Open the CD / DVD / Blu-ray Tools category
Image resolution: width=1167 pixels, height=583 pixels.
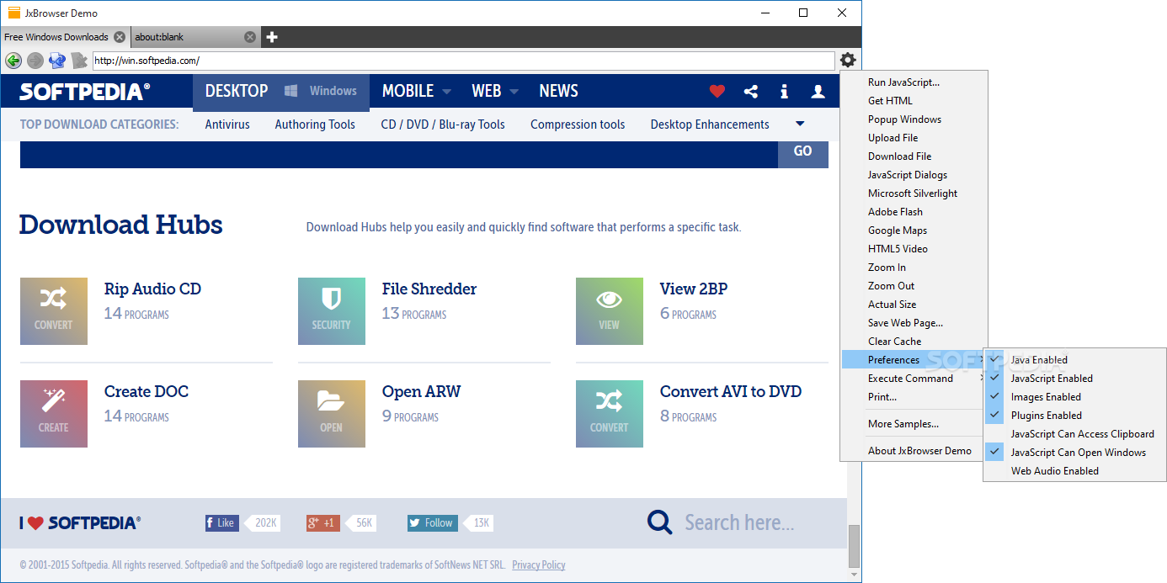click(443, 125)
